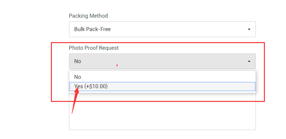Click the "Photo Proof Request" label

(x=94, y=48)
